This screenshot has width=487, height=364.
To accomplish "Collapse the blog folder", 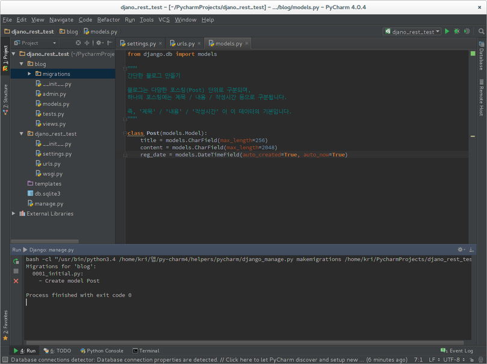I will tap(22, 64).
